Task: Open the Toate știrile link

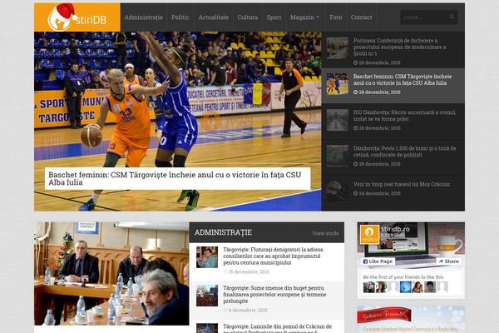Action: pos(325,233)
